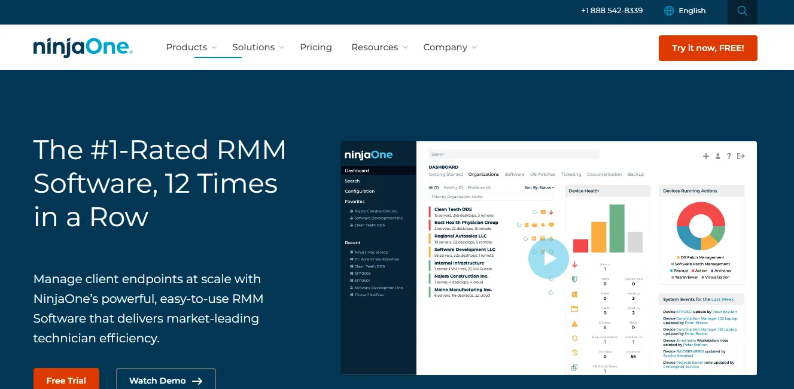
Task: Click the green bar in the Device Health chart
Action: (617, 229)
